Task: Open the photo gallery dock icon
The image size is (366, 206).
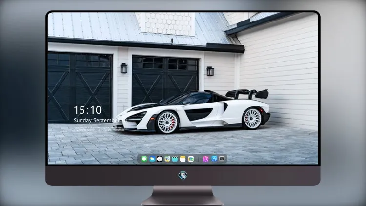Action: [x=191, y=159]
